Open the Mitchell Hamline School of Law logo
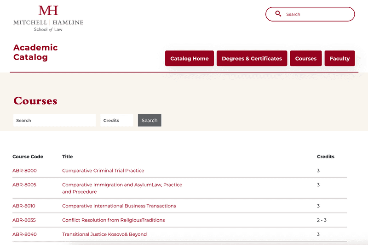The image size is (368, 245). coord(48,19)
